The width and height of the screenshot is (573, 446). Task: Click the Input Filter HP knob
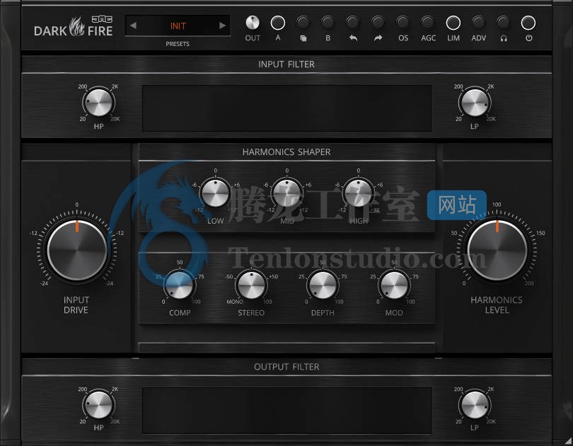(x=98, y=103)
